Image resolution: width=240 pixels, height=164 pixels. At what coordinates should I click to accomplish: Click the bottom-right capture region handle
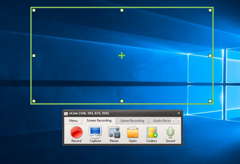click(x=210, y=101)
